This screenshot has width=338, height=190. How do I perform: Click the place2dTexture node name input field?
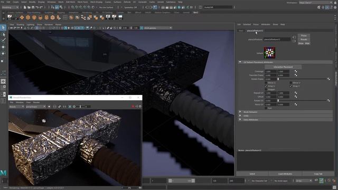tap(277, 40)
